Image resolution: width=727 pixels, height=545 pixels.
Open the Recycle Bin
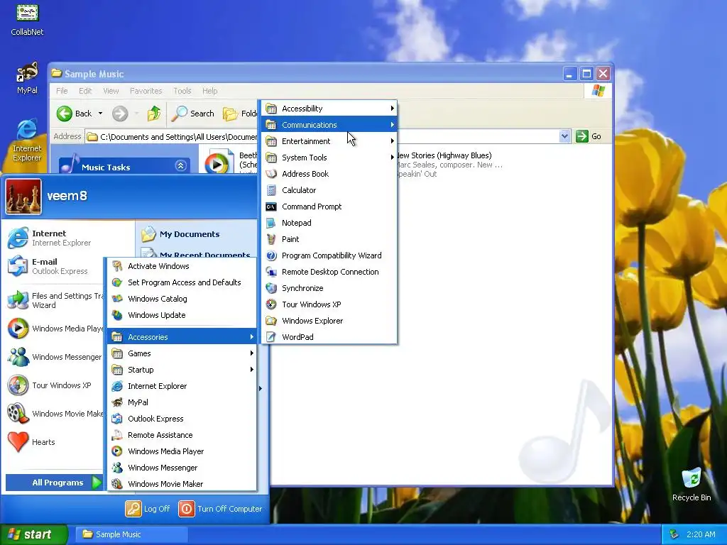(692, 485)
